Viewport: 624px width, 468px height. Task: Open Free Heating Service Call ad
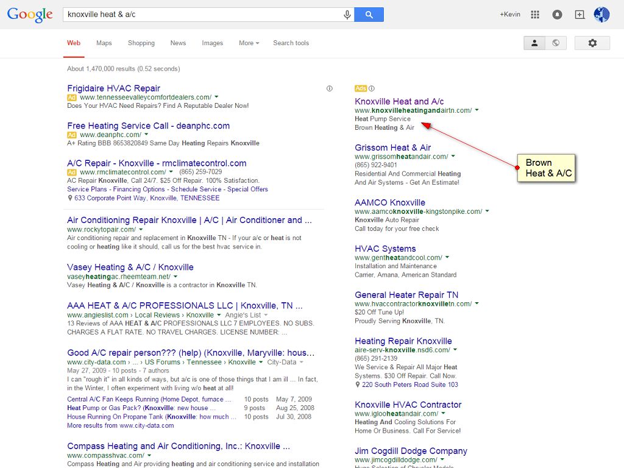(149, 126)
